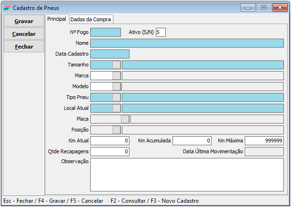Open lookup button beside Marca field
Screen dimensions: 291x207
coord(117,75)
